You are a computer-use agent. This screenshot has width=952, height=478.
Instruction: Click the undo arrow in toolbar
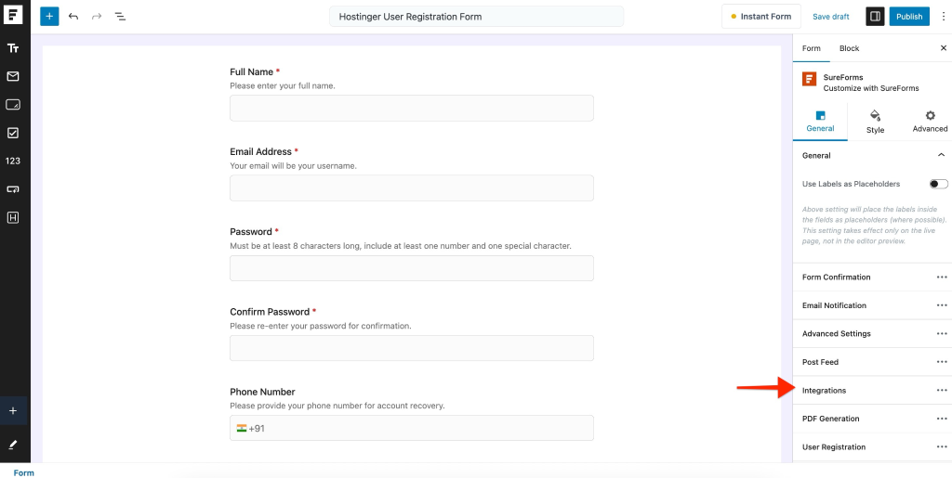(x=73, y=17)
